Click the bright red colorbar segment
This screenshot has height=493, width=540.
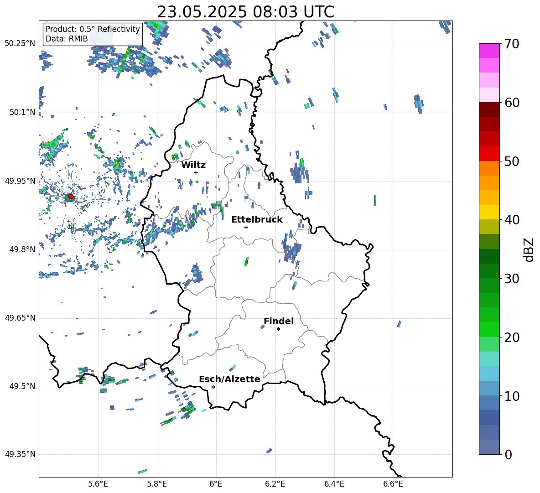click(x=489, y=154)
